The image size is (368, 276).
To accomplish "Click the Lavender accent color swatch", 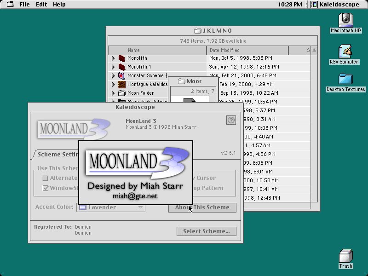I will [83, 207].
